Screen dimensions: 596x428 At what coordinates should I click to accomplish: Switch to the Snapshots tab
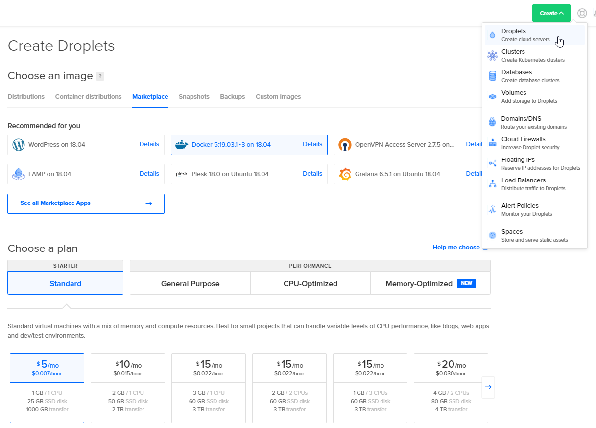(194, 97)
